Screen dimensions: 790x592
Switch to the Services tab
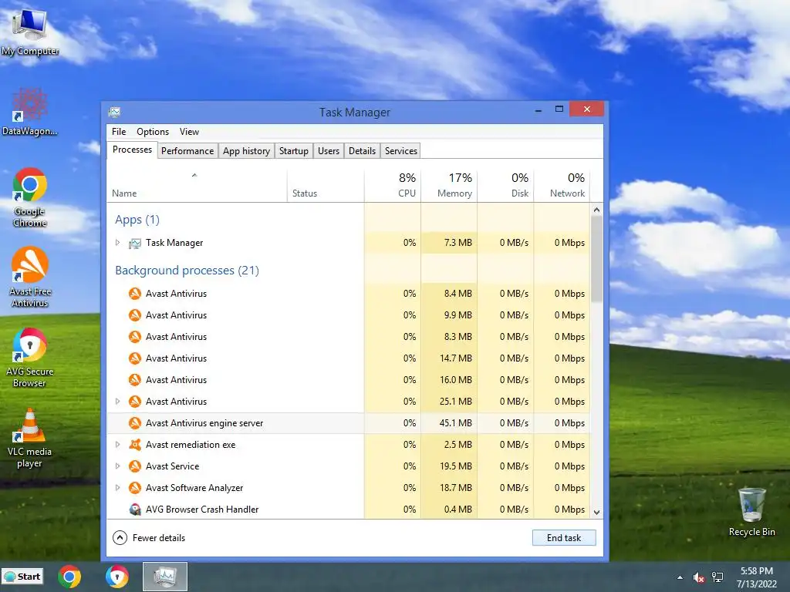point(401,151)
